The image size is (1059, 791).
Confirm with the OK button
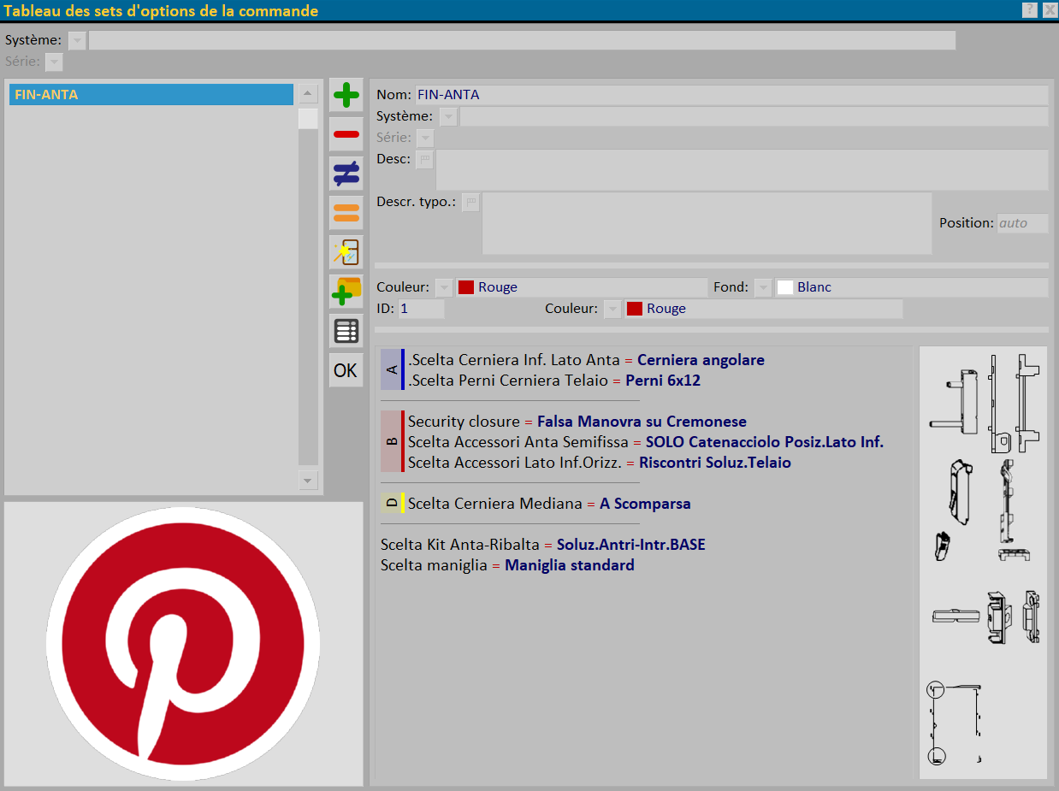346,370
